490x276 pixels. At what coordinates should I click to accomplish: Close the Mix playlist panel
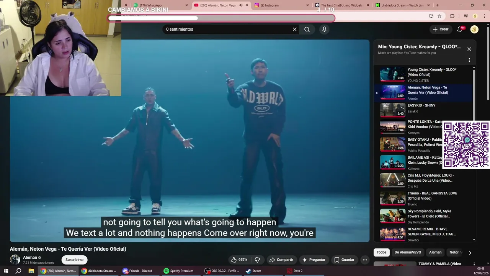(x=469, y=49)
